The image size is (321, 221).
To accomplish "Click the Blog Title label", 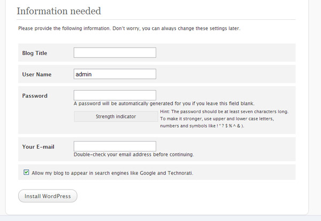I will 35,53.
